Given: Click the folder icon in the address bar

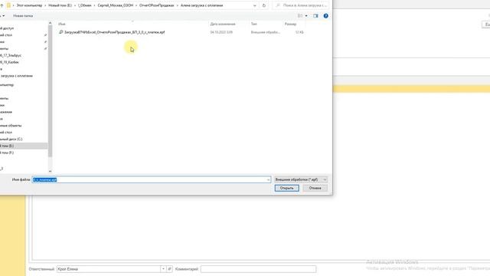Looking at the screenshot, I should click(x=8, y=5).
